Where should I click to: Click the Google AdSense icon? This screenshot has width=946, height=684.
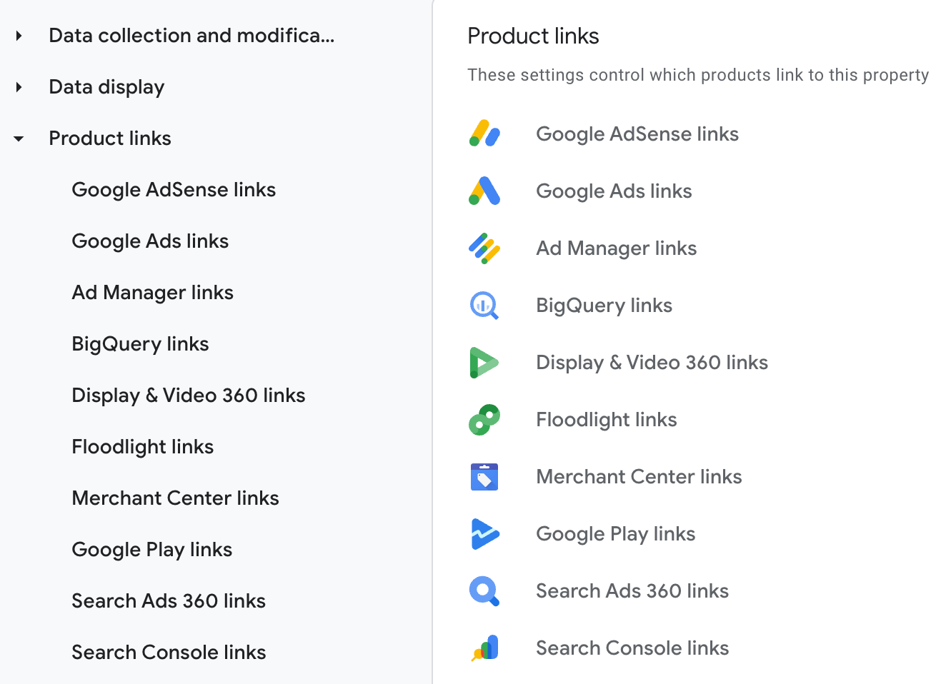(484, 134)
